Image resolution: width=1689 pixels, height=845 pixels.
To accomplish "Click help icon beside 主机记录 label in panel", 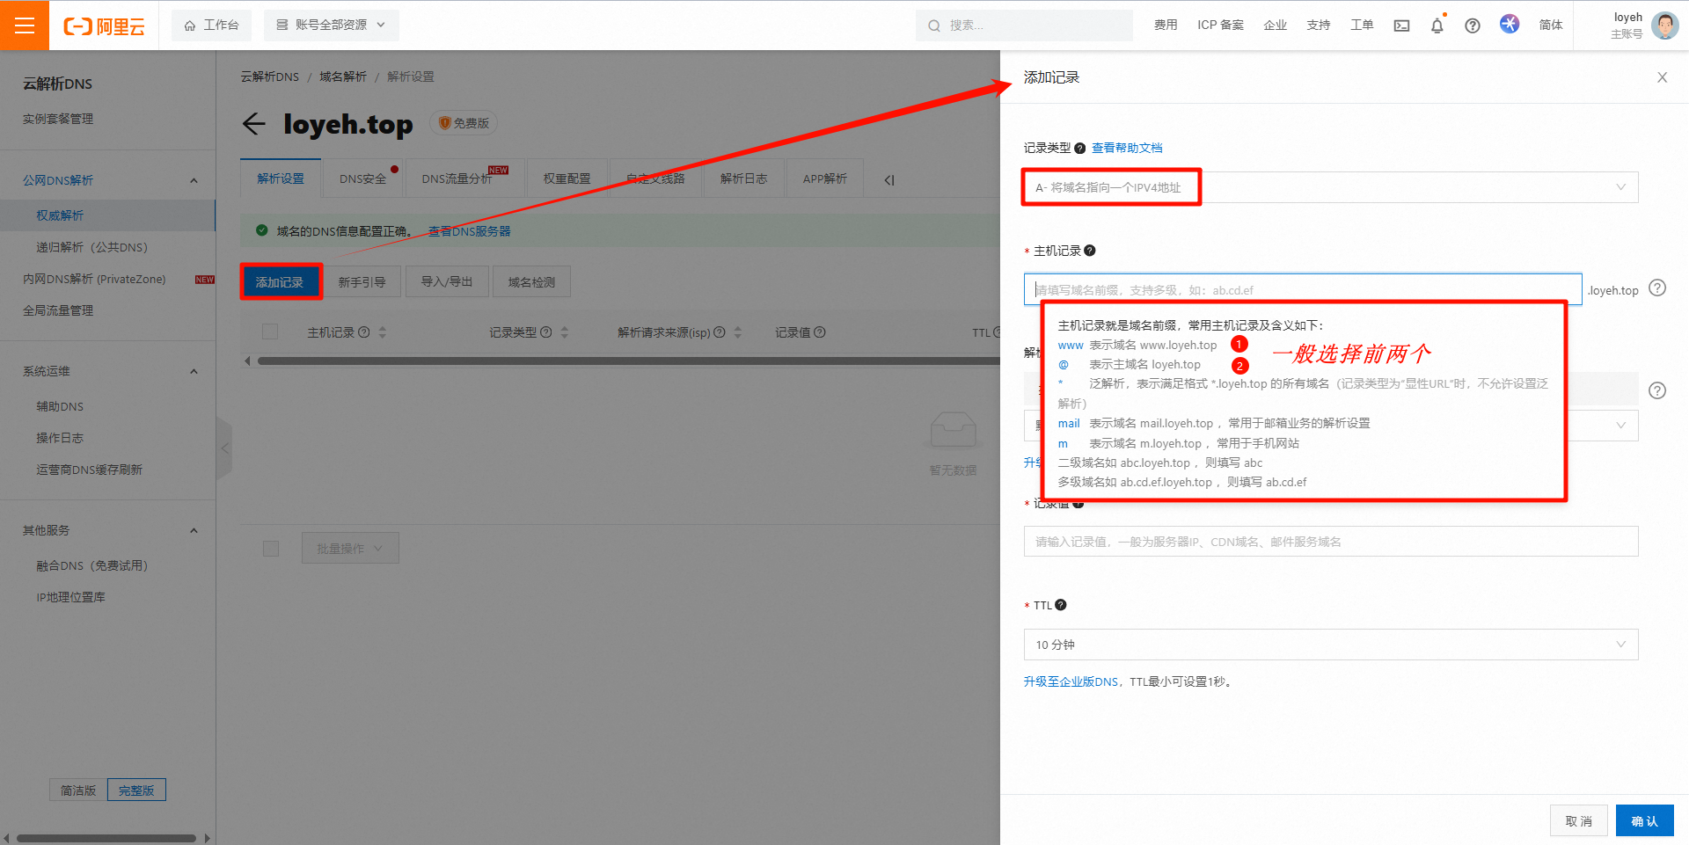I will 1090,251.
